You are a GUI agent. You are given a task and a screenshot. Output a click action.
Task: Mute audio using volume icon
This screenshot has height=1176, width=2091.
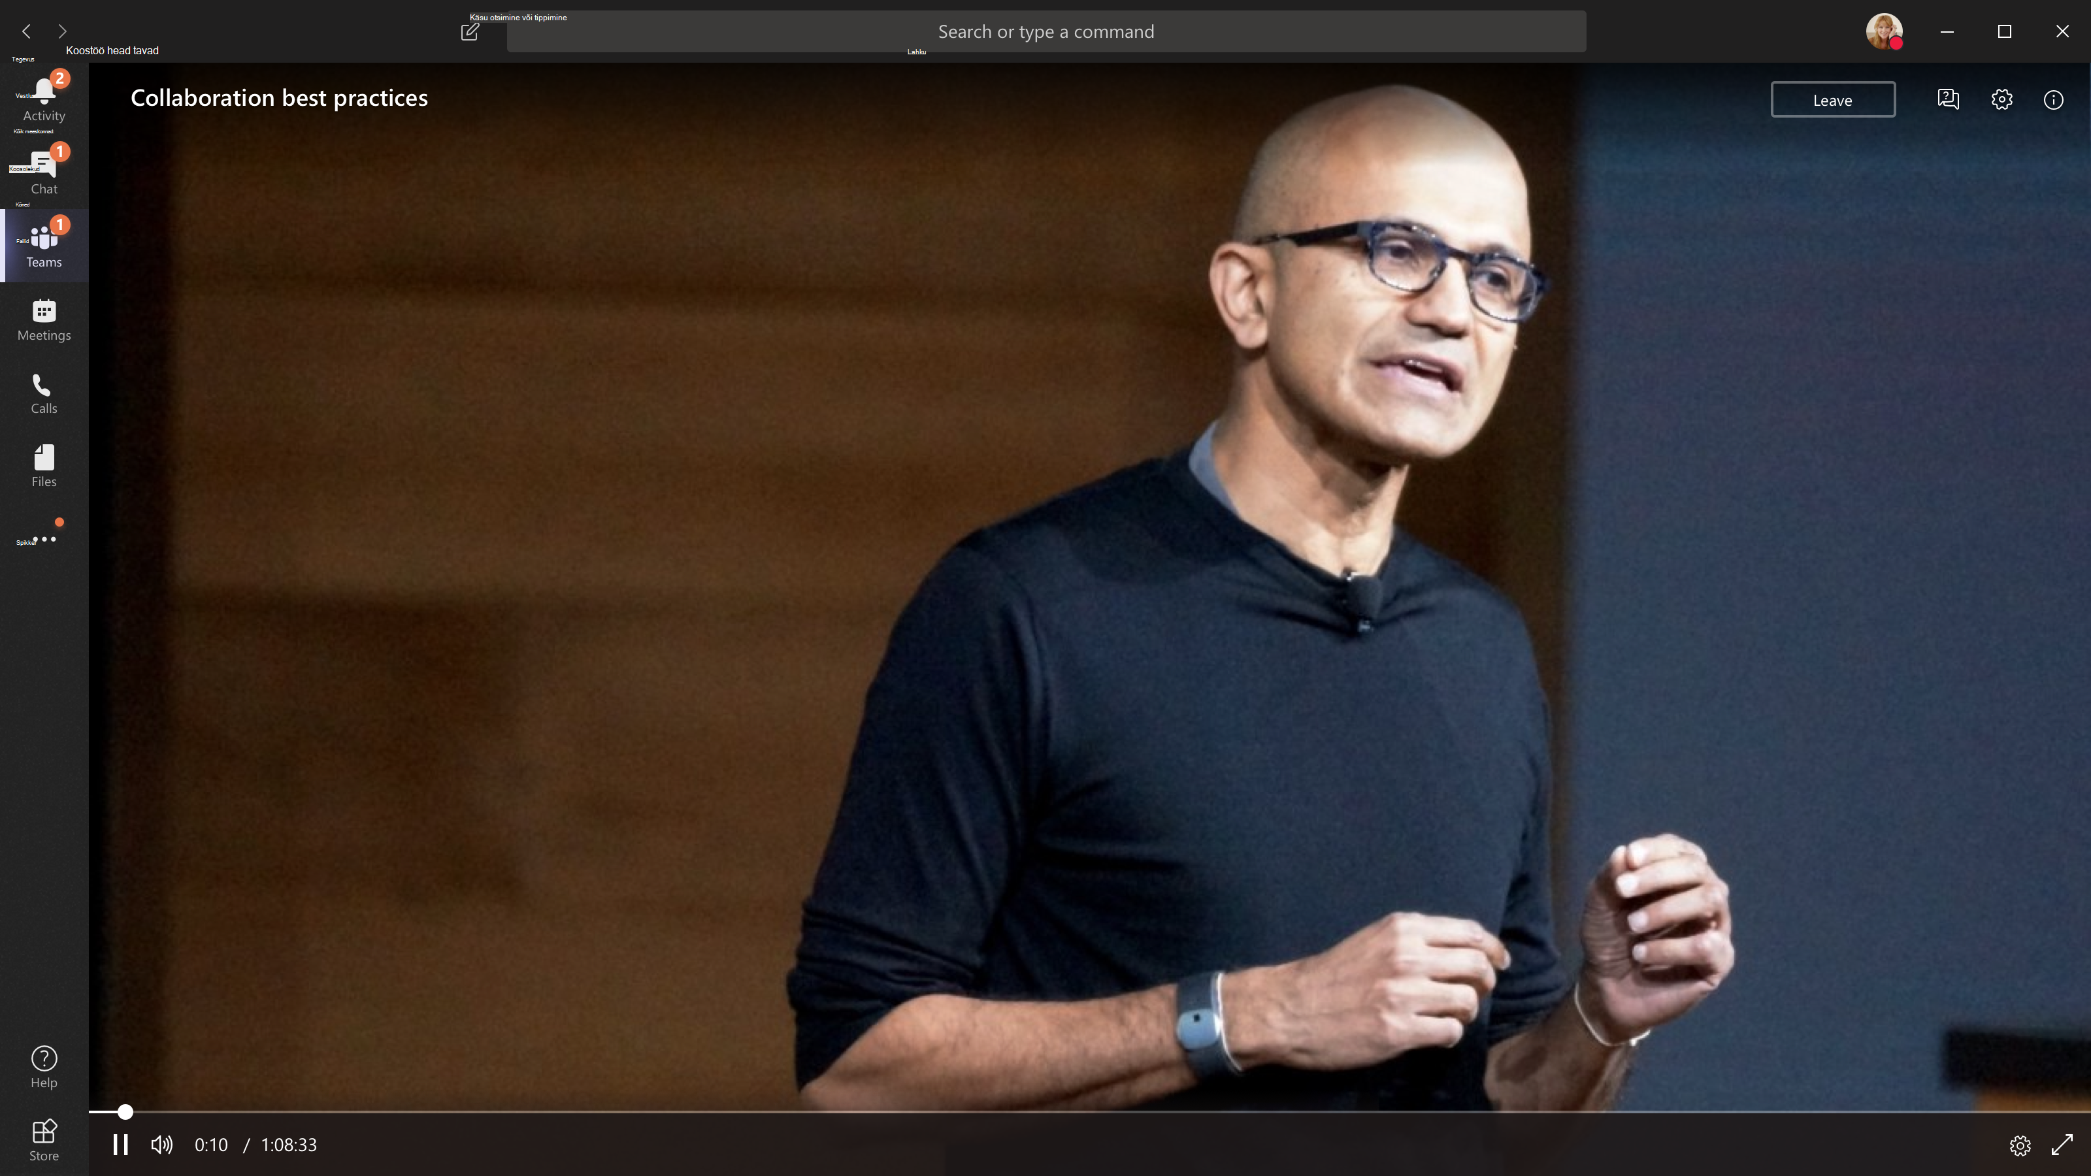[x=162, y=1145]
